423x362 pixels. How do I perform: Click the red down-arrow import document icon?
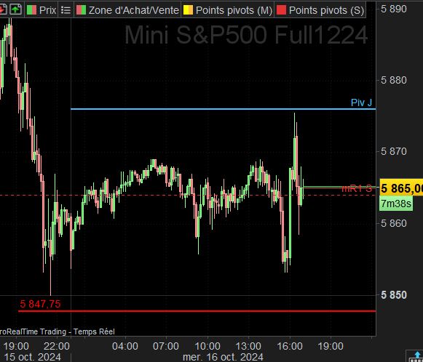[x=2, y=9]
